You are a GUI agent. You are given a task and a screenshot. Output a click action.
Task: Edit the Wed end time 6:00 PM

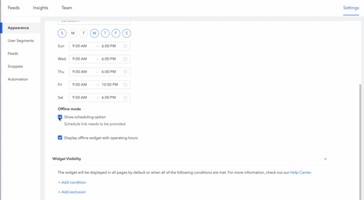(108, 59)
